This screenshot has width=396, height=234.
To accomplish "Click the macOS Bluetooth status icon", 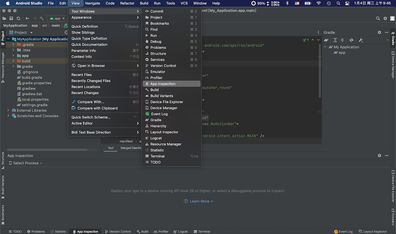I will pos(287,3).
